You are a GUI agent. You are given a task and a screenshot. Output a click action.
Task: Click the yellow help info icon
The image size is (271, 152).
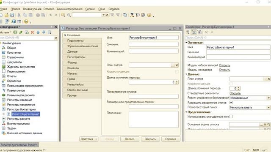tap(149, 15)
